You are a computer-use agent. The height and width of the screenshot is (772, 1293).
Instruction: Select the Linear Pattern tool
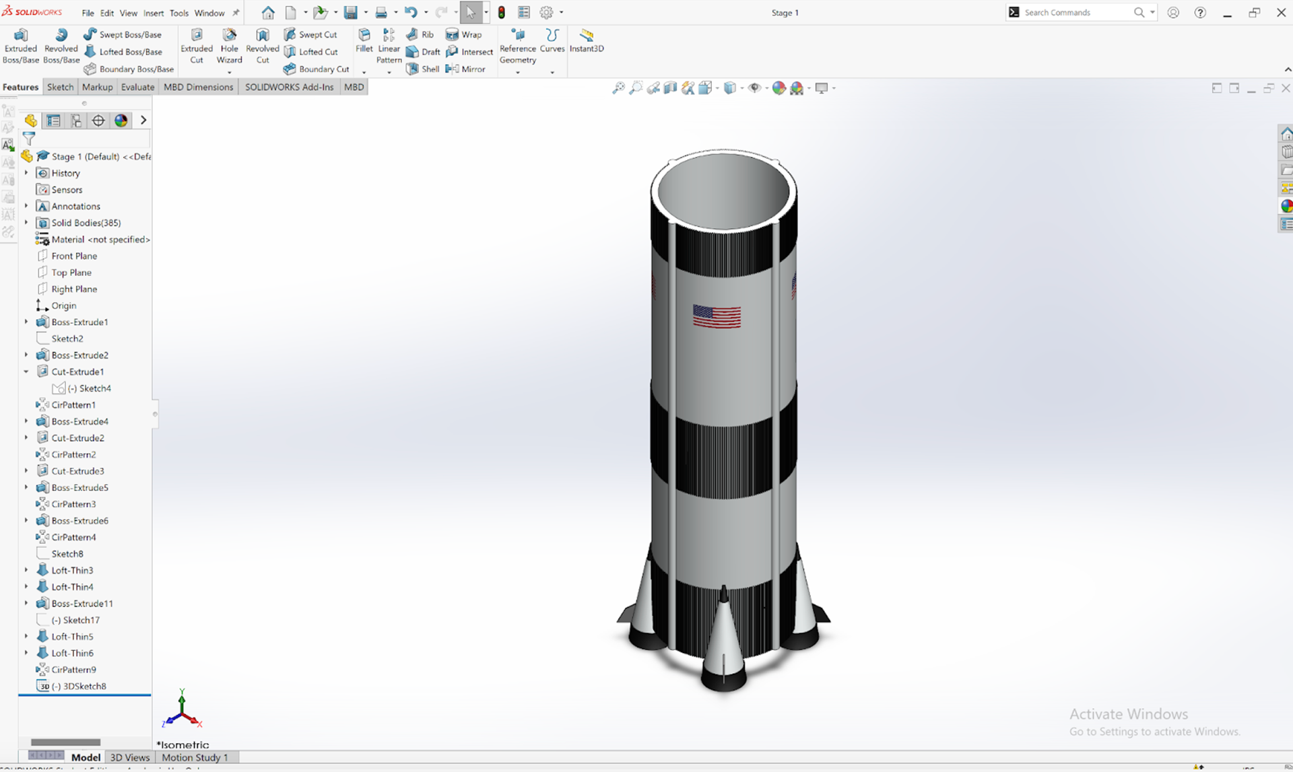point(389,46)
